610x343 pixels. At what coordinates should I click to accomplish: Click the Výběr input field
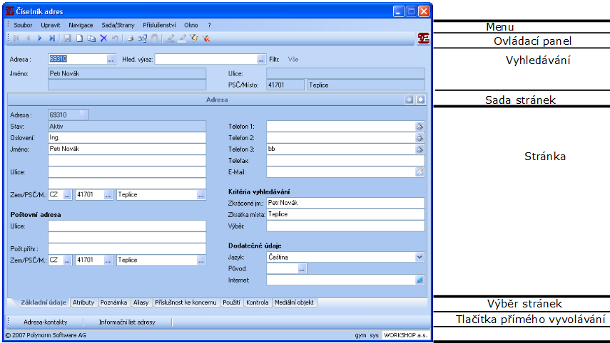pos(345,226)
